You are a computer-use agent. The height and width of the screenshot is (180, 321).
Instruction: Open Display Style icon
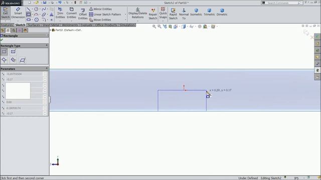pyautogui.click(x=184, y=26)
